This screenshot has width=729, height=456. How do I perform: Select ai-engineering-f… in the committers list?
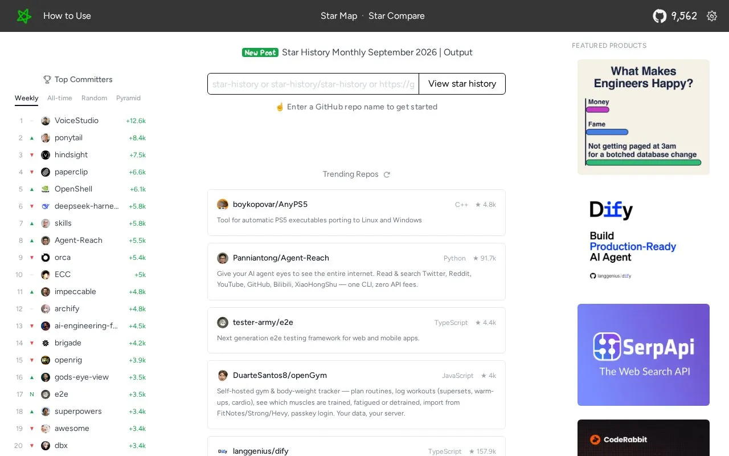coord(86,326)
